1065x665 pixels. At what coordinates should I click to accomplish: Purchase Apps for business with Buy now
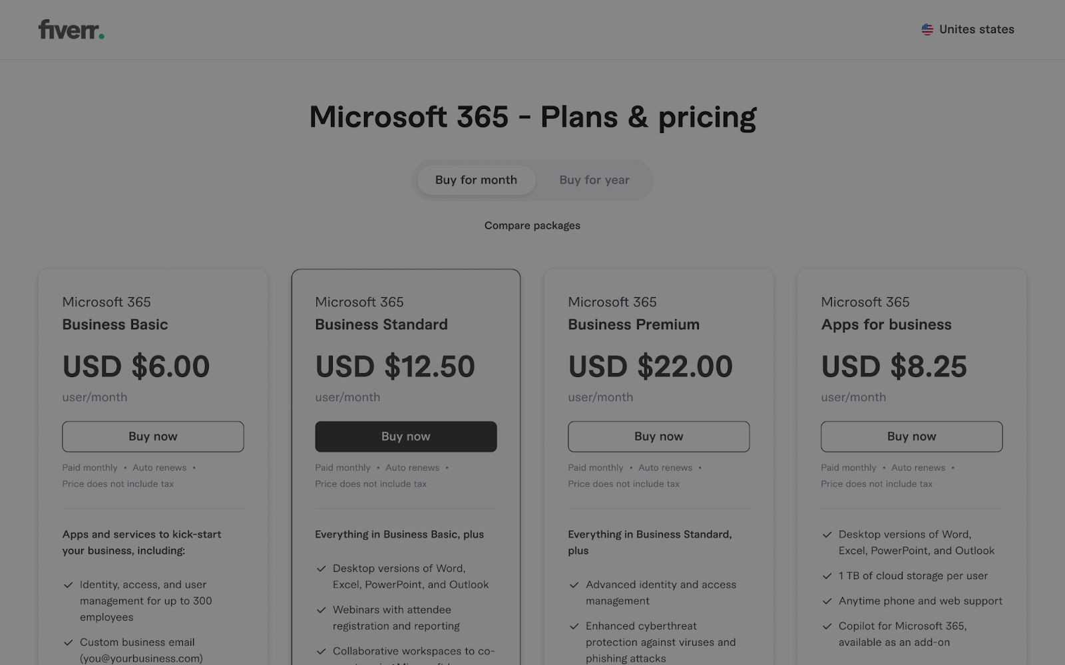911,436
